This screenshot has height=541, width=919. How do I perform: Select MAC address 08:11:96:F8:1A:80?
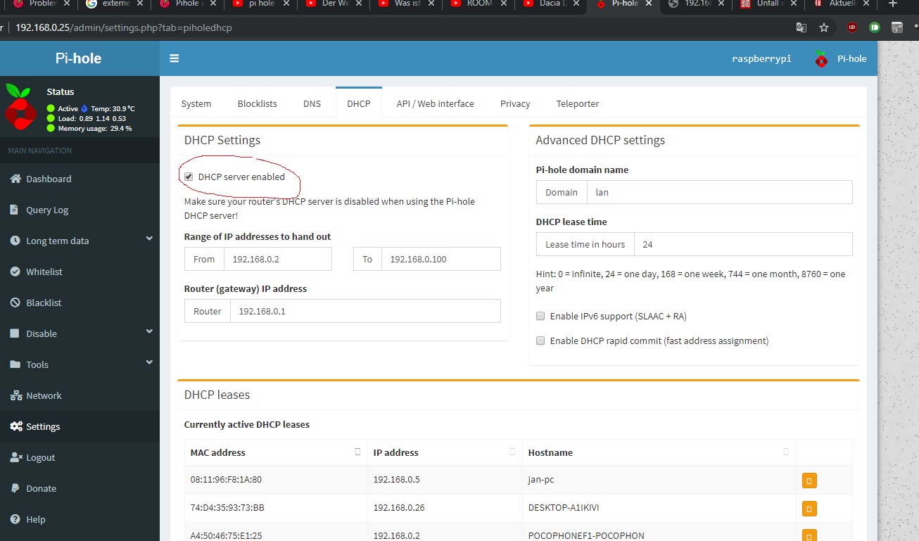pyautogui.click(x=226, y=480)
